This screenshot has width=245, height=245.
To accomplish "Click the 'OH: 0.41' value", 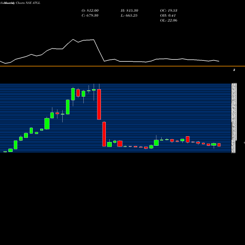I will pyautogui.click(x=168, y=16).
